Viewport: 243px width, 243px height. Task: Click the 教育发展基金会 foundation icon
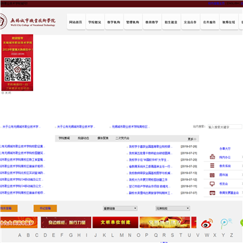coord(212,193)
